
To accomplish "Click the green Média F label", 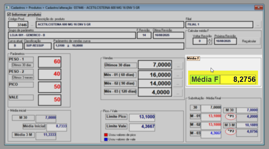I will (x=205, y=79).
